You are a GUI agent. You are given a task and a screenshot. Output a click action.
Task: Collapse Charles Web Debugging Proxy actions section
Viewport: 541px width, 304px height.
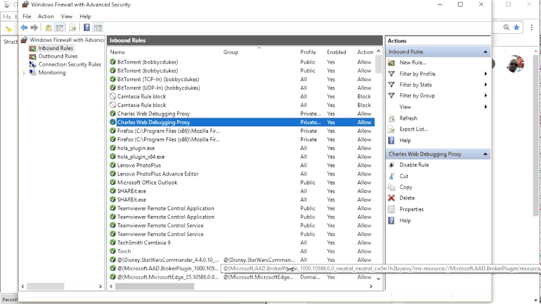485,154
